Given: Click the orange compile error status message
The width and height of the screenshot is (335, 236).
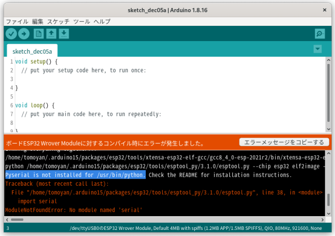Looking at the screenshot, I should 105,143.
